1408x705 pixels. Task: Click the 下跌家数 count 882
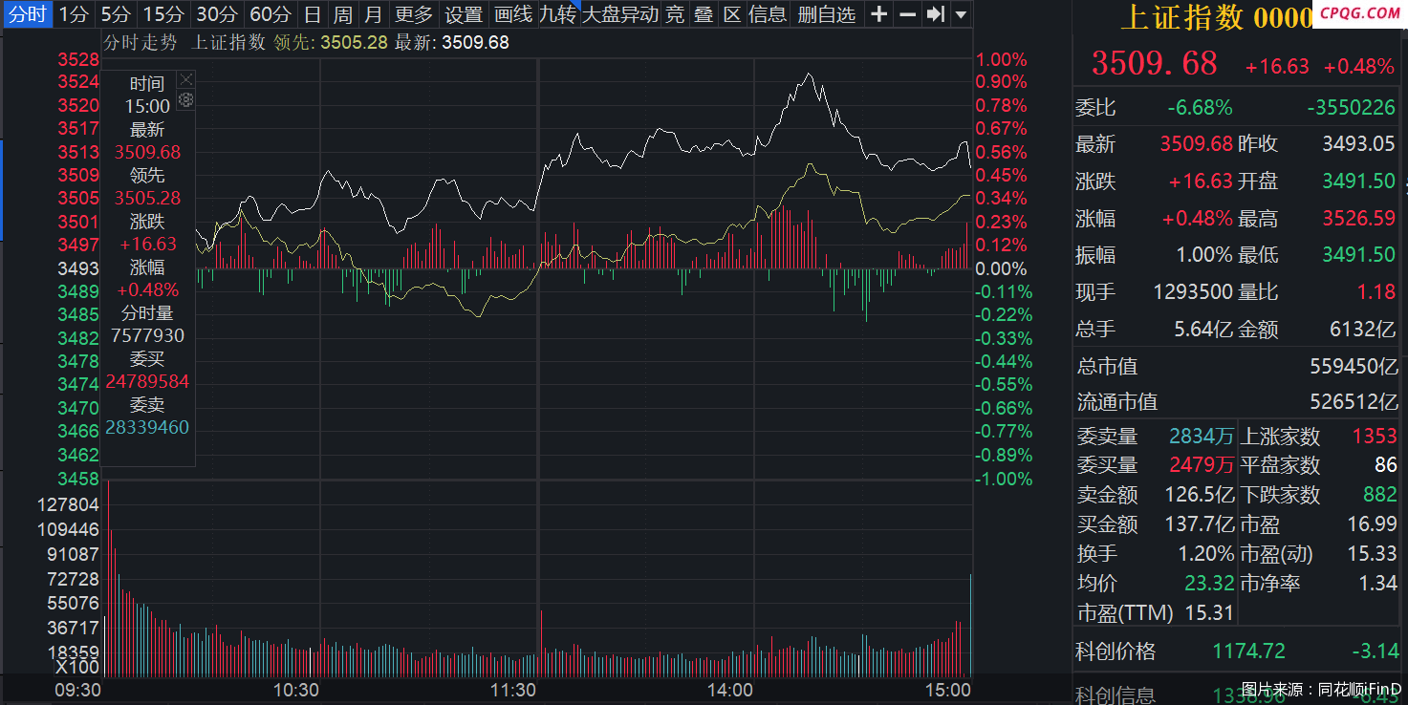pos(1380,495)
